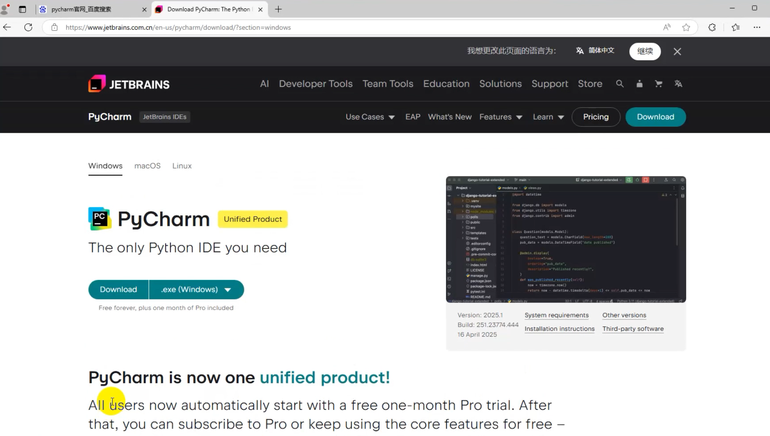Click the 简体中文 language option
Image resolution: width=770 pixels, height=436 pixels.
pos(601,51)
